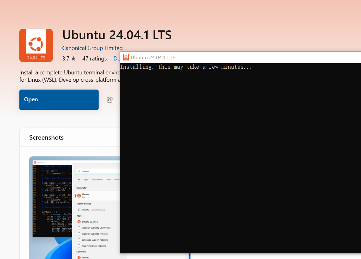Viewport: 361px width, 259px height.
Task: Click the share icon beside Open
Action: pos(110,100)
